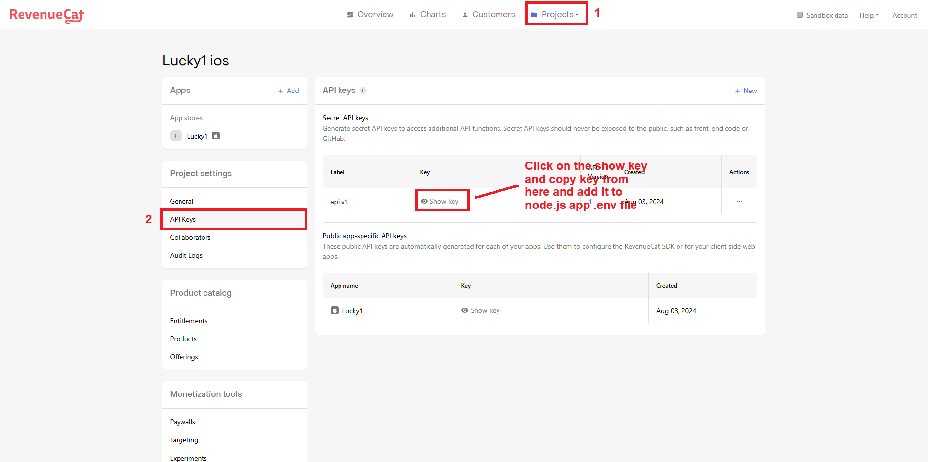Add a new app with plus Add
This screenshot has width=928, height=462.
(x=289, y=91)
